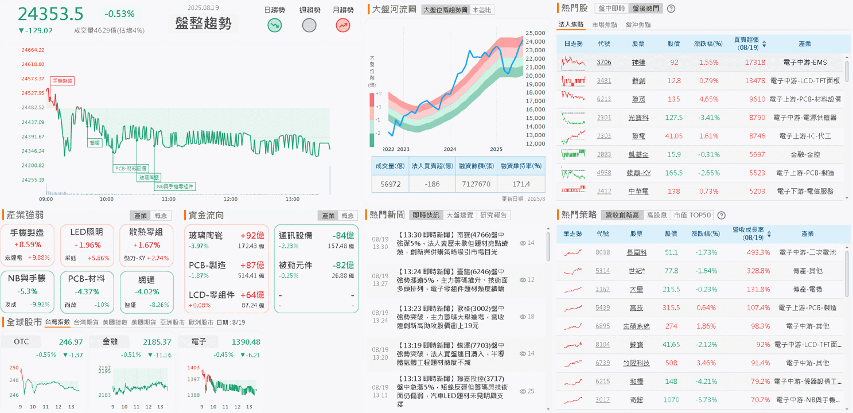This screenshot has width=853, height=413.
Task: Open stock name link 光寶科
Action: click(x=638, y=118)
